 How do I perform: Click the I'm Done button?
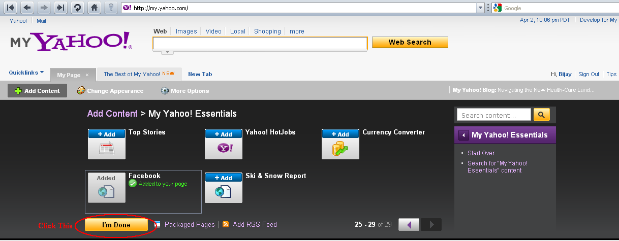pyautogui.click(x=116, y=225)
